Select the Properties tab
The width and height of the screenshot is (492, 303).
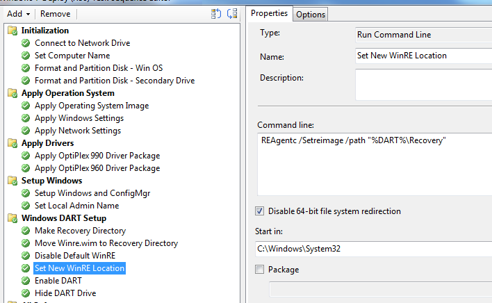[x=269, y=13]
